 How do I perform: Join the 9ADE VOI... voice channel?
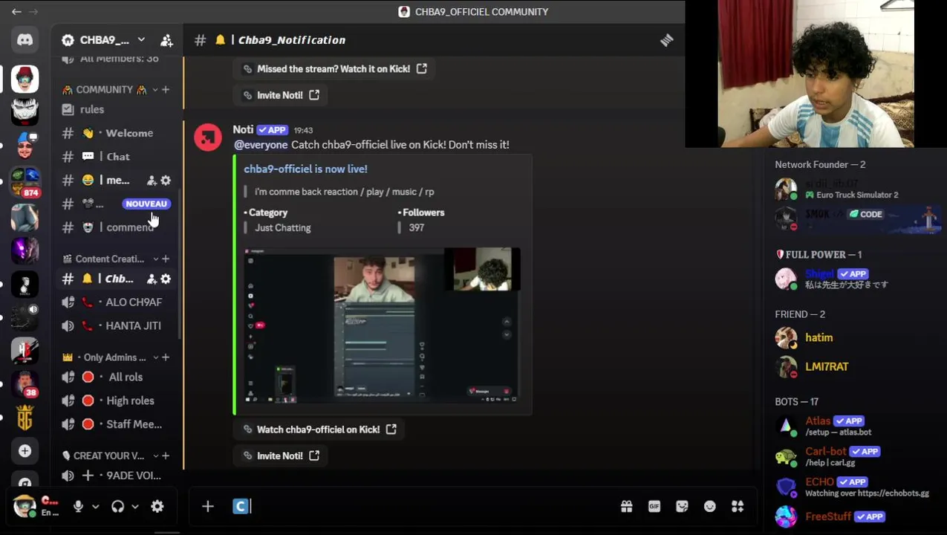(117, 476)
